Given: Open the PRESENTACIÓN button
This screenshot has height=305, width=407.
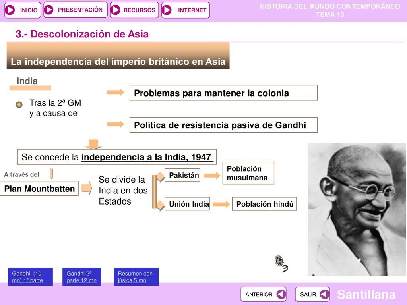Looking at the screenshot, I should (75, 10).
